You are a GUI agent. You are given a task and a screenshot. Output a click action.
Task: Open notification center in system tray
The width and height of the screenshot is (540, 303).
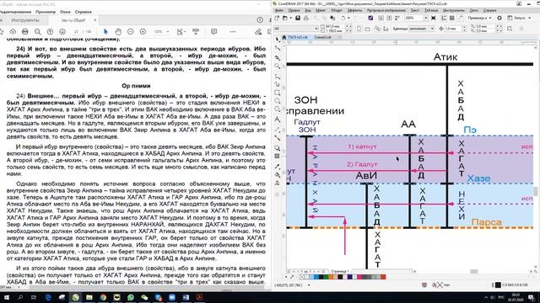click(532, 297)
